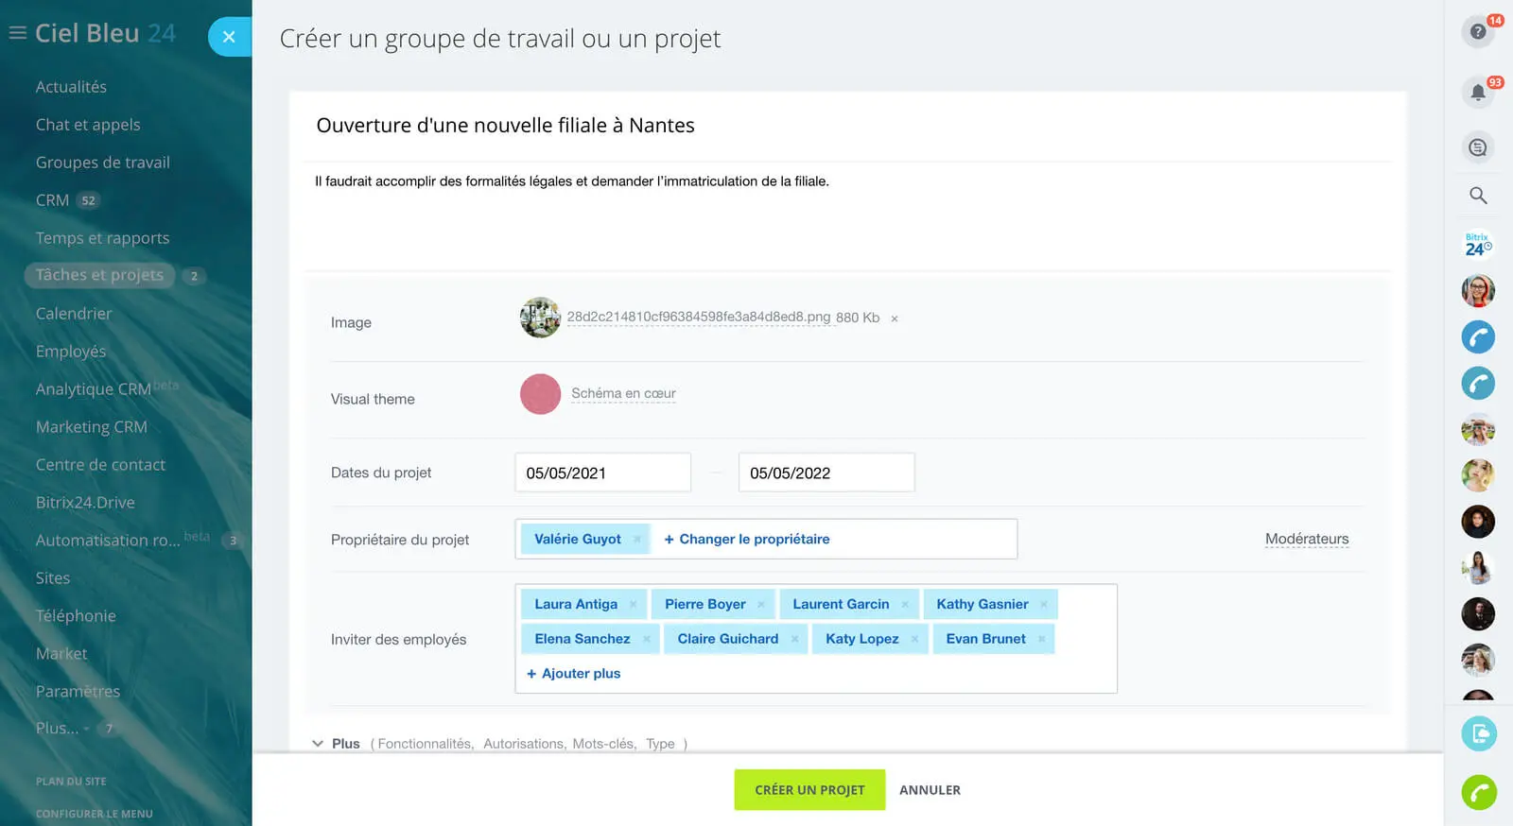This screenshot has width=1513, height=826.
Task: Open notifications bell icon
Action: point(1478,93)
